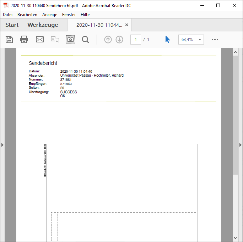Click the Absender label
This screenshot has height=242, width=243.
click(37, 76)
